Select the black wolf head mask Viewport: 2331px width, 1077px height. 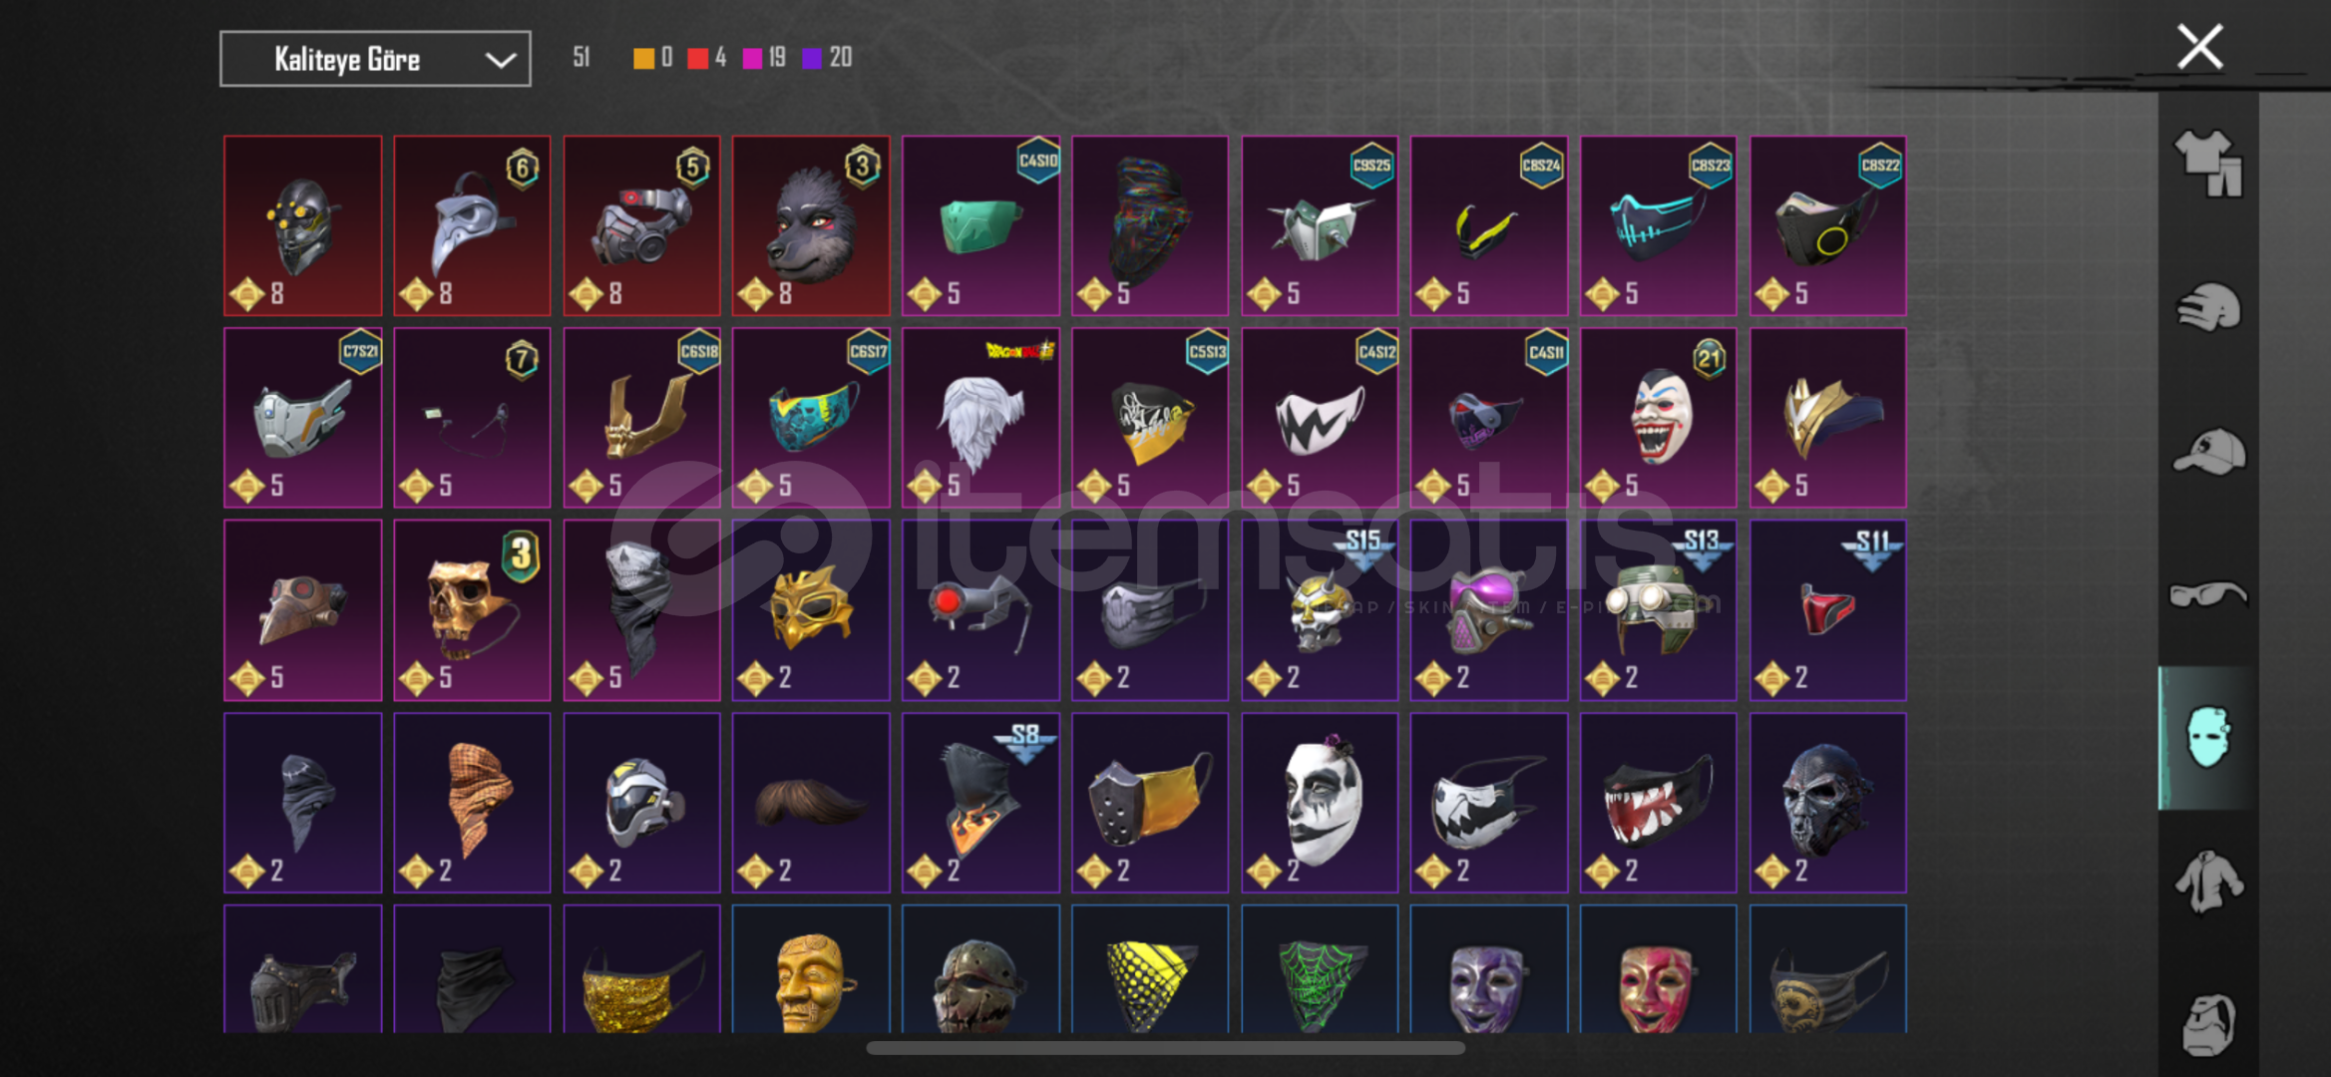pyautogui.click(x=811, y=226)
